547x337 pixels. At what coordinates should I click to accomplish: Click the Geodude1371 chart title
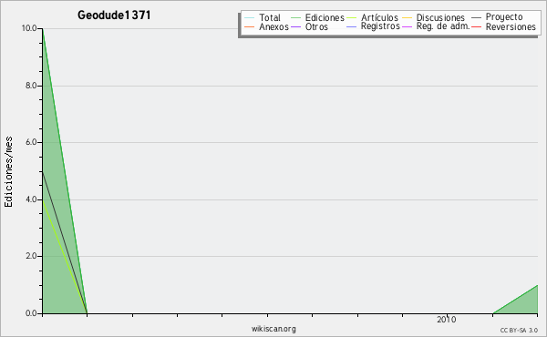[x=114, y=15]
